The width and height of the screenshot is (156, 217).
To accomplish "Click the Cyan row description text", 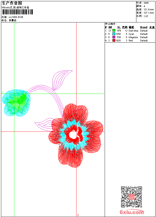I will pos(131,34).
